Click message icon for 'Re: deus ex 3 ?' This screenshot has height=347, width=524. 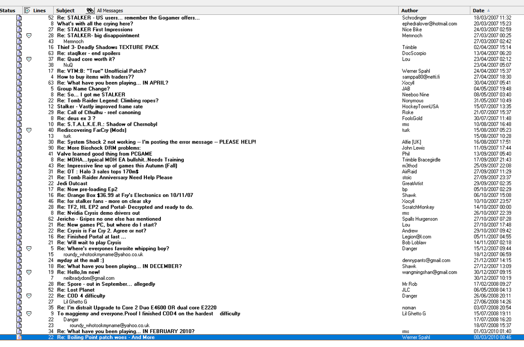tap(19, 118)
